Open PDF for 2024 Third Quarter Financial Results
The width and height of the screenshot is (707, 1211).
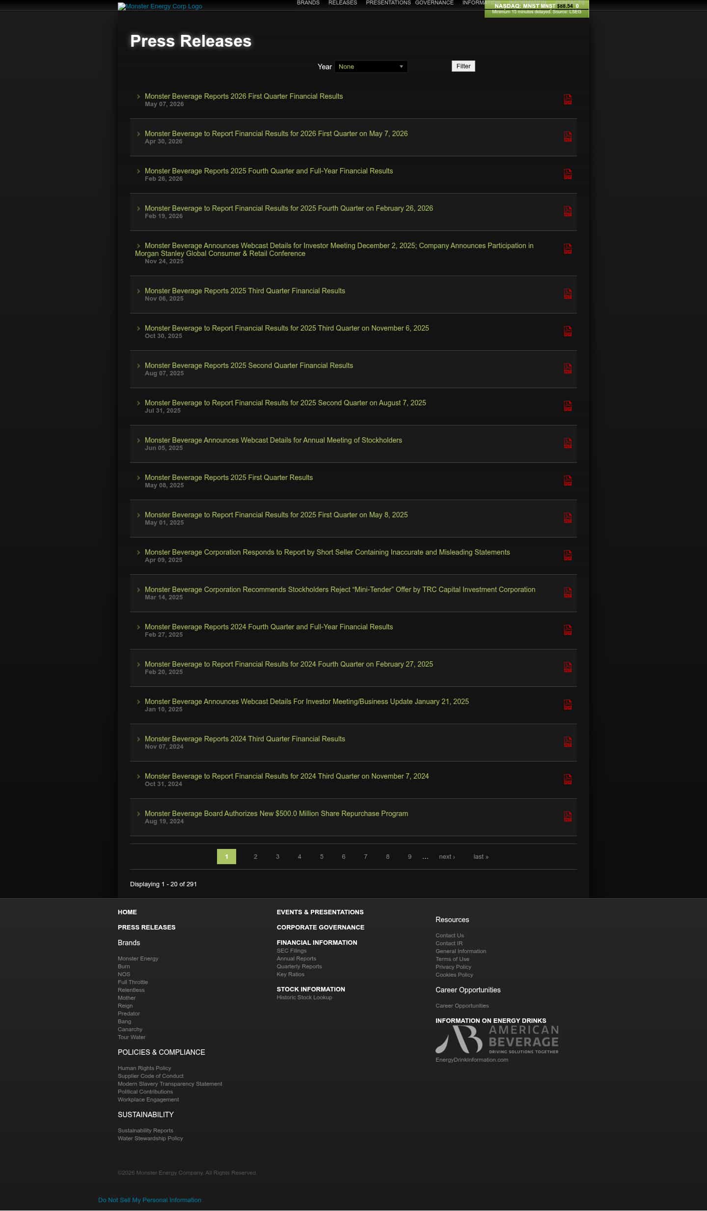568,742
